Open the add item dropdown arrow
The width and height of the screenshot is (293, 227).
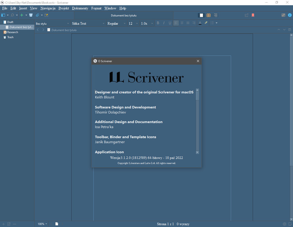26,15
